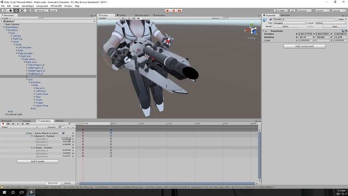
Task: Toggle the Scene view 2D button
Action: point(123,18)
